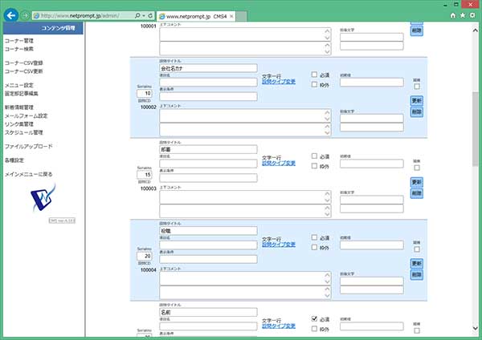Check 枠外 checkbox for the 部署 field
Screen dimensions: 482x340
[x=314, y=166]
